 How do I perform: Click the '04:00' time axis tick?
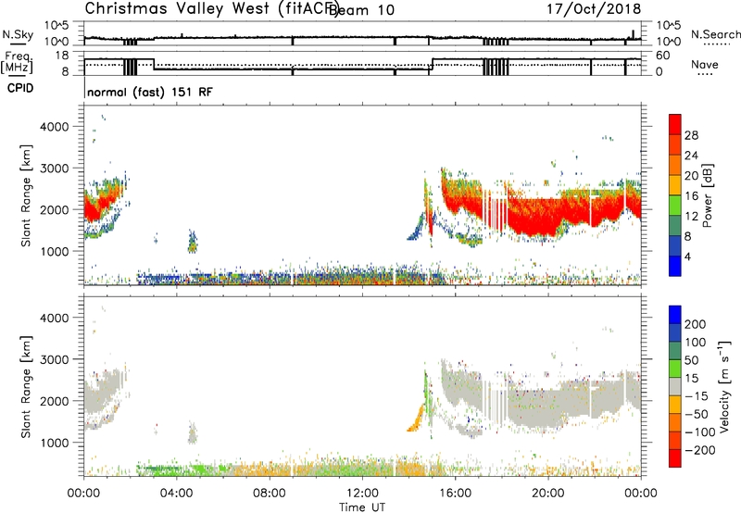click(x=177, y=494)
